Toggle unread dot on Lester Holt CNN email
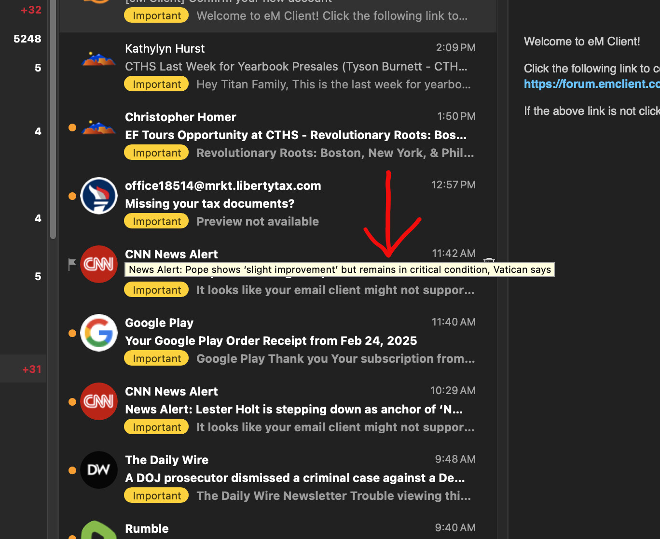This screenshot has height=539, width=660. 72,402
